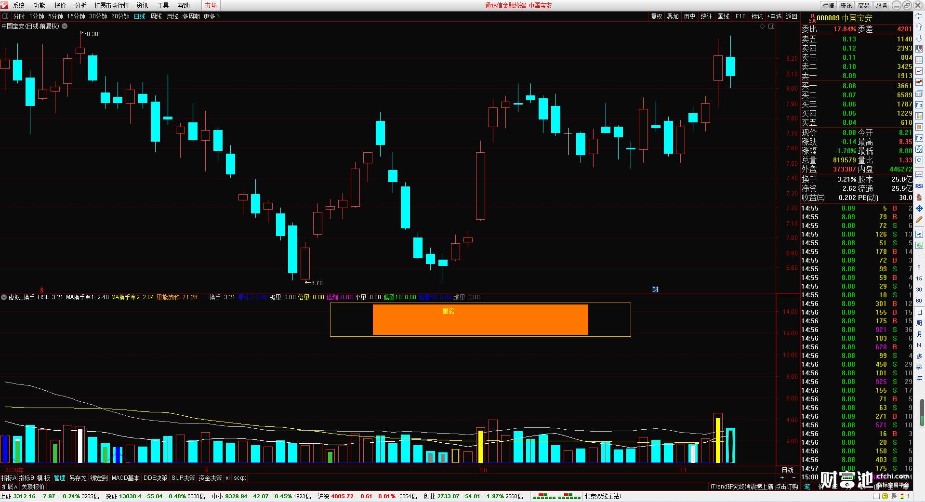Image resolution: width=925 pixels, height=502 pixels.
Task: Expand the 更多 periods dropdown
Action: coord(211,16)
